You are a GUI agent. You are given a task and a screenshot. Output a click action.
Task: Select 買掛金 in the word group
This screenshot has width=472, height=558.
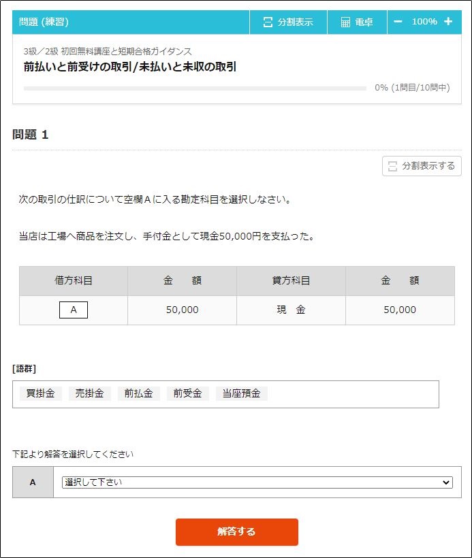tap(41, 393)
